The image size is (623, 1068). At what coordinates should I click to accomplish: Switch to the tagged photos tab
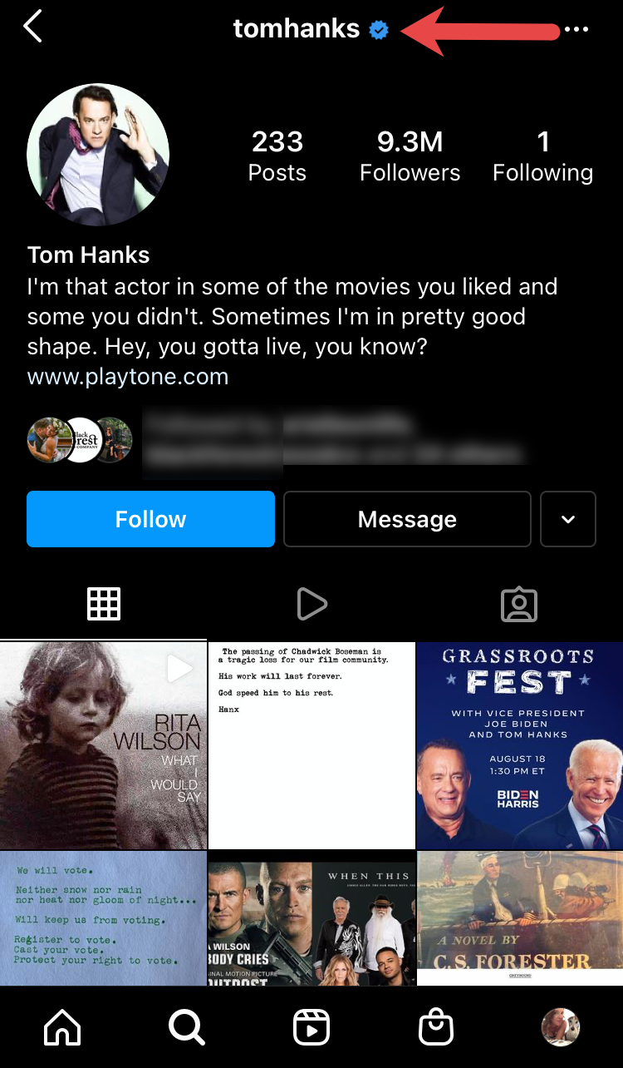[x=519, y=604]
